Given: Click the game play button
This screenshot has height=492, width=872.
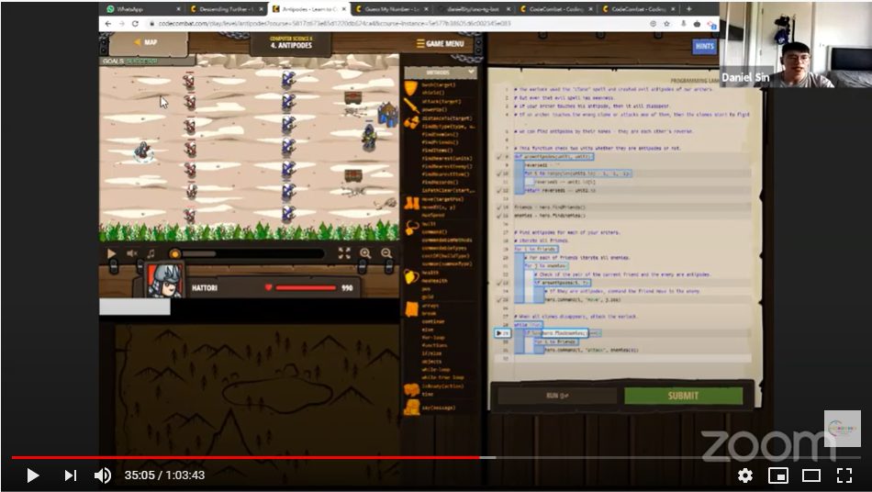Looking at the screenshot, I should [111, 253].
